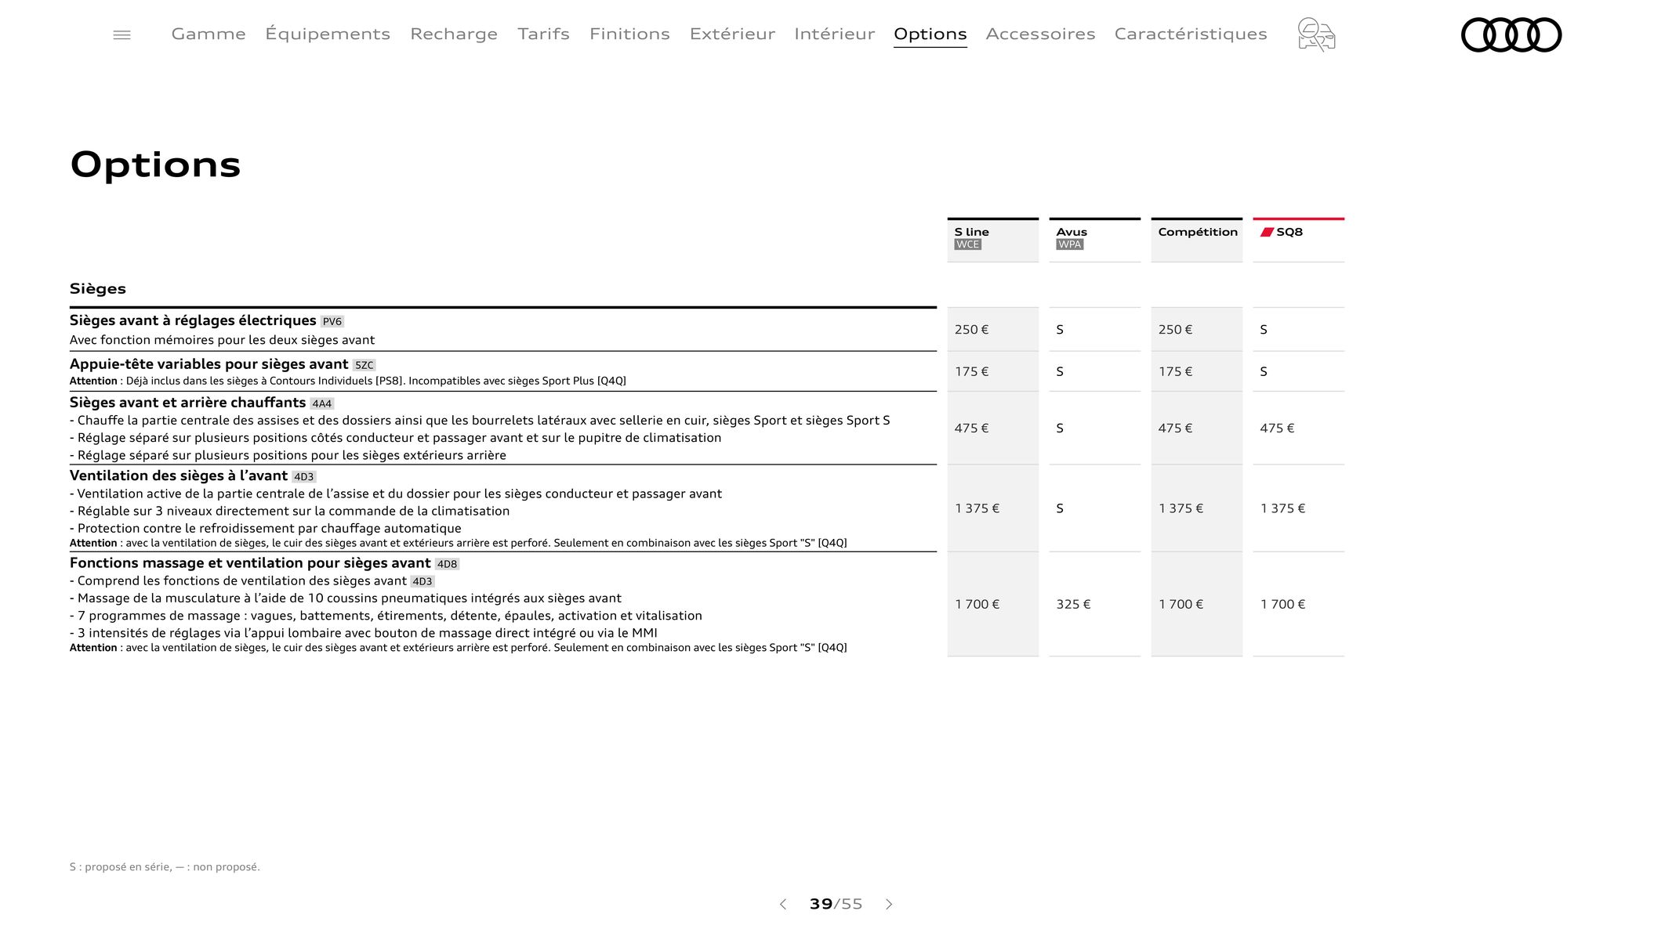The height and width of the screenshot is (940, 1672).
Task: Click the Sièges section title
Action: (98, 289)
